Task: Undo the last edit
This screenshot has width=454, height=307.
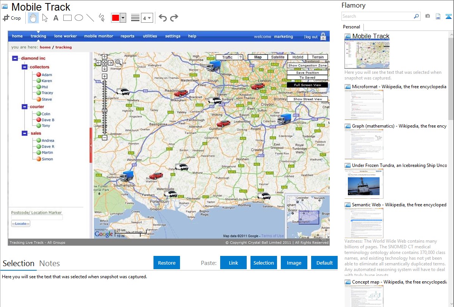Action: coord(163,18)
